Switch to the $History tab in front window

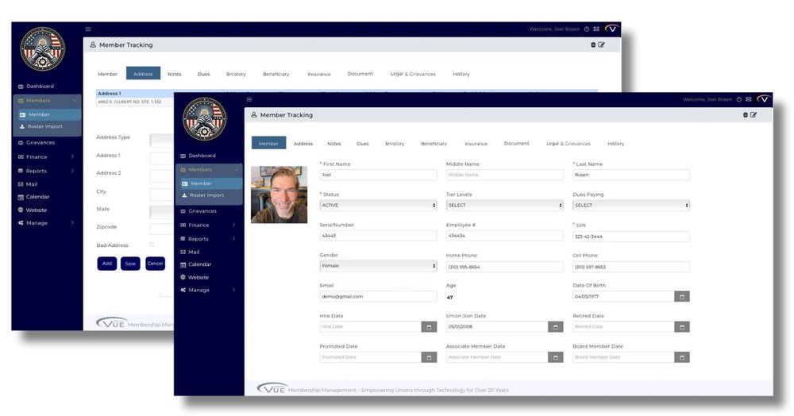coord(395,144)
